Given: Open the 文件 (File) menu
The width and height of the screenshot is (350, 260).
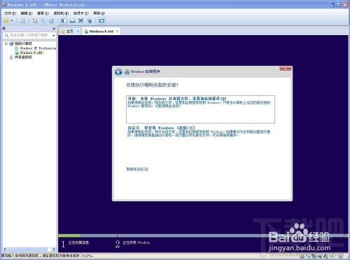Looking at the screenshot, I should pyautogui.click(x=10, y=13).
